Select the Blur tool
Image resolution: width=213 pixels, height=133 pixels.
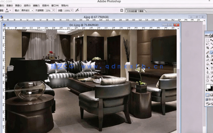click(208, 64)
